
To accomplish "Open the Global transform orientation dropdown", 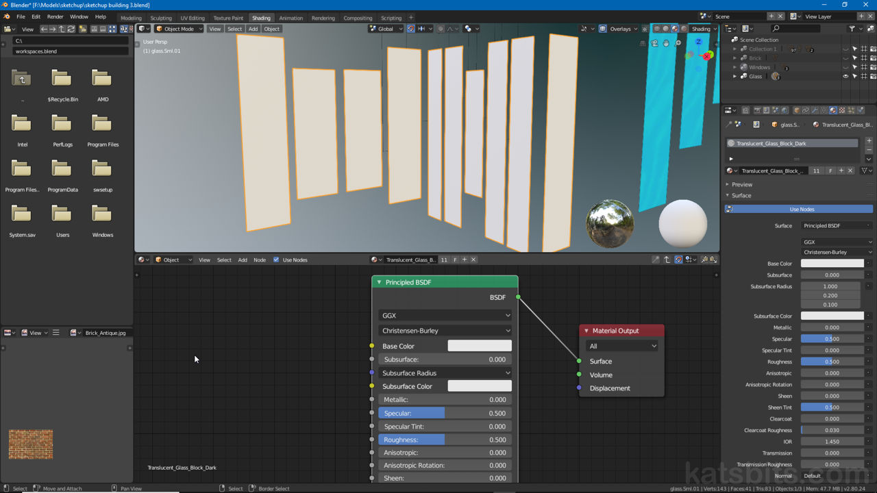I will point(386,29).
